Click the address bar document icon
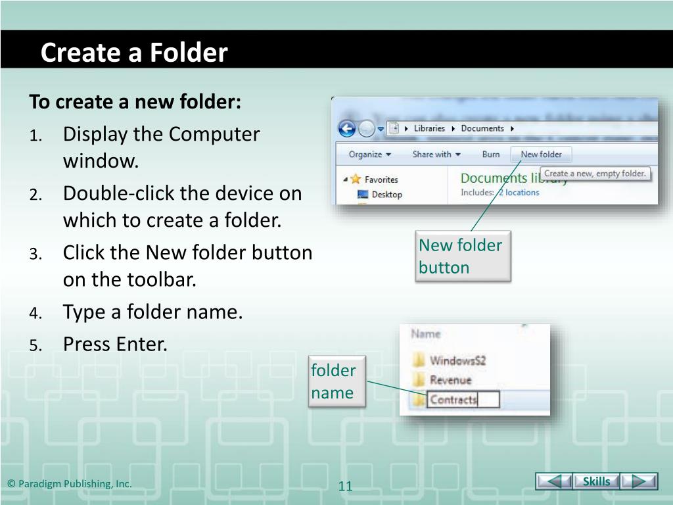 click(x=394, y=128)
